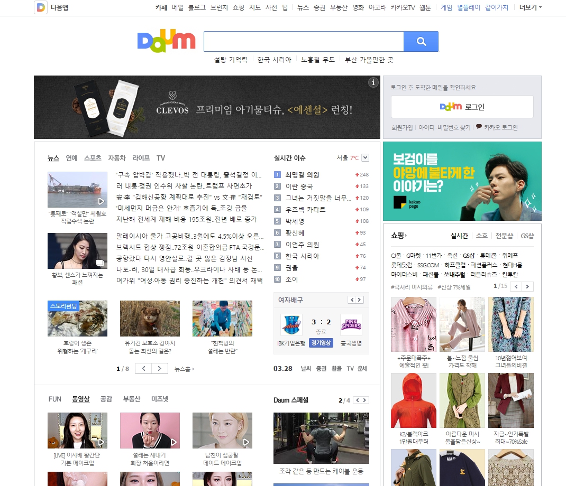This screenshot has width=566, height=486.
Task: Select the 소호 shopping tab
Action: point(481,236)
